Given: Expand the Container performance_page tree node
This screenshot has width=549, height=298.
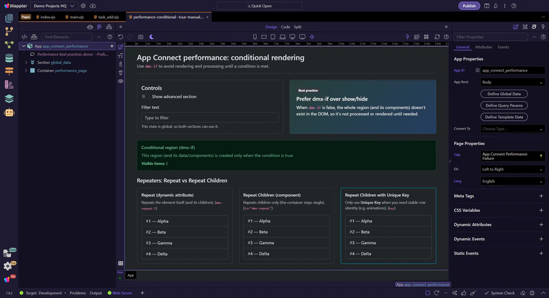Looking at the screenshot, I should coord(26,71).
